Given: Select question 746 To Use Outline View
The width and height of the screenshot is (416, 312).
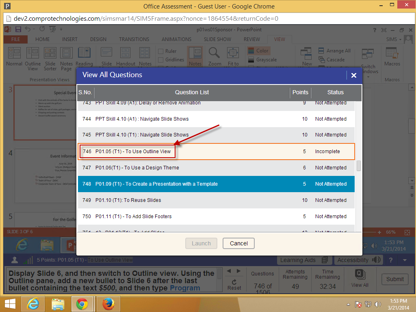Looking at the screenshot, I should click(216, 152).
